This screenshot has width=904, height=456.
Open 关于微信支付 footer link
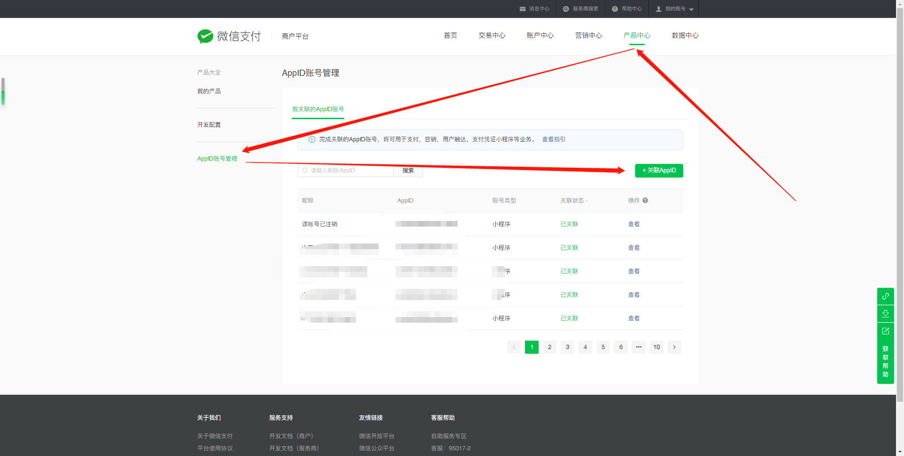[215, 436]
